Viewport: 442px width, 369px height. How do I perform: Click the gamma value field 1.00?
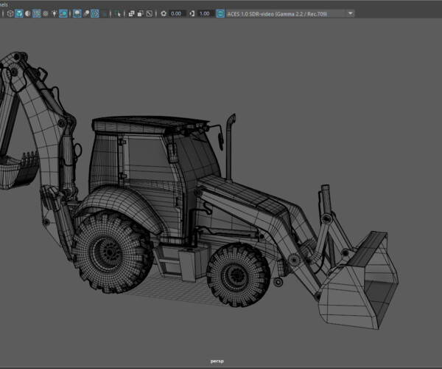pyautogui.click(x=206, y=13)
